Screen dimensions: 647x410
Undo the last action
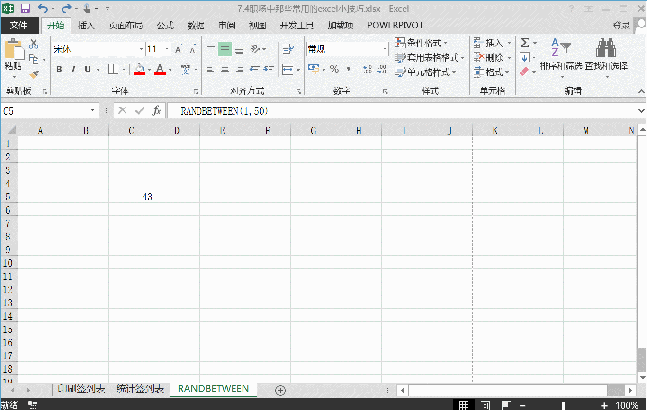coord(43,9)
